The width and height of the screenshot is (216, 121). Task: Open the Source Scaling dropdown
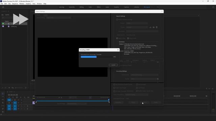tap(58, 18)
